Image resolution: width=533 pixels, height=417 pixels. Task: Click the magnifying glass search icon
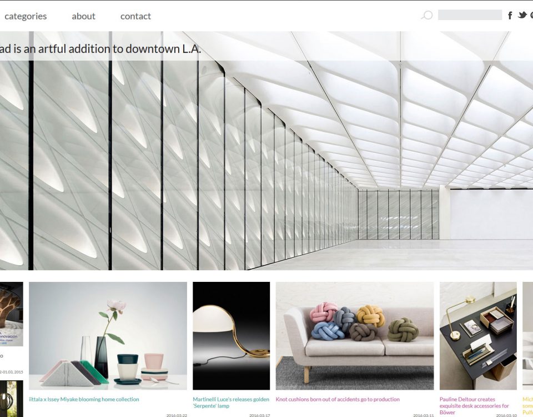427,16
